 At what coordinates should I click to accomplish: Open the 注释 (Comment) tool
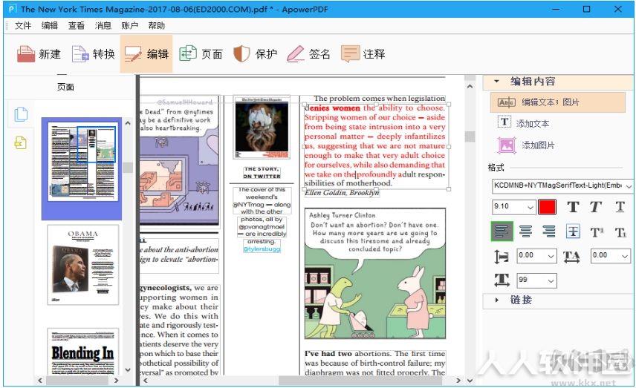point(363,54)
